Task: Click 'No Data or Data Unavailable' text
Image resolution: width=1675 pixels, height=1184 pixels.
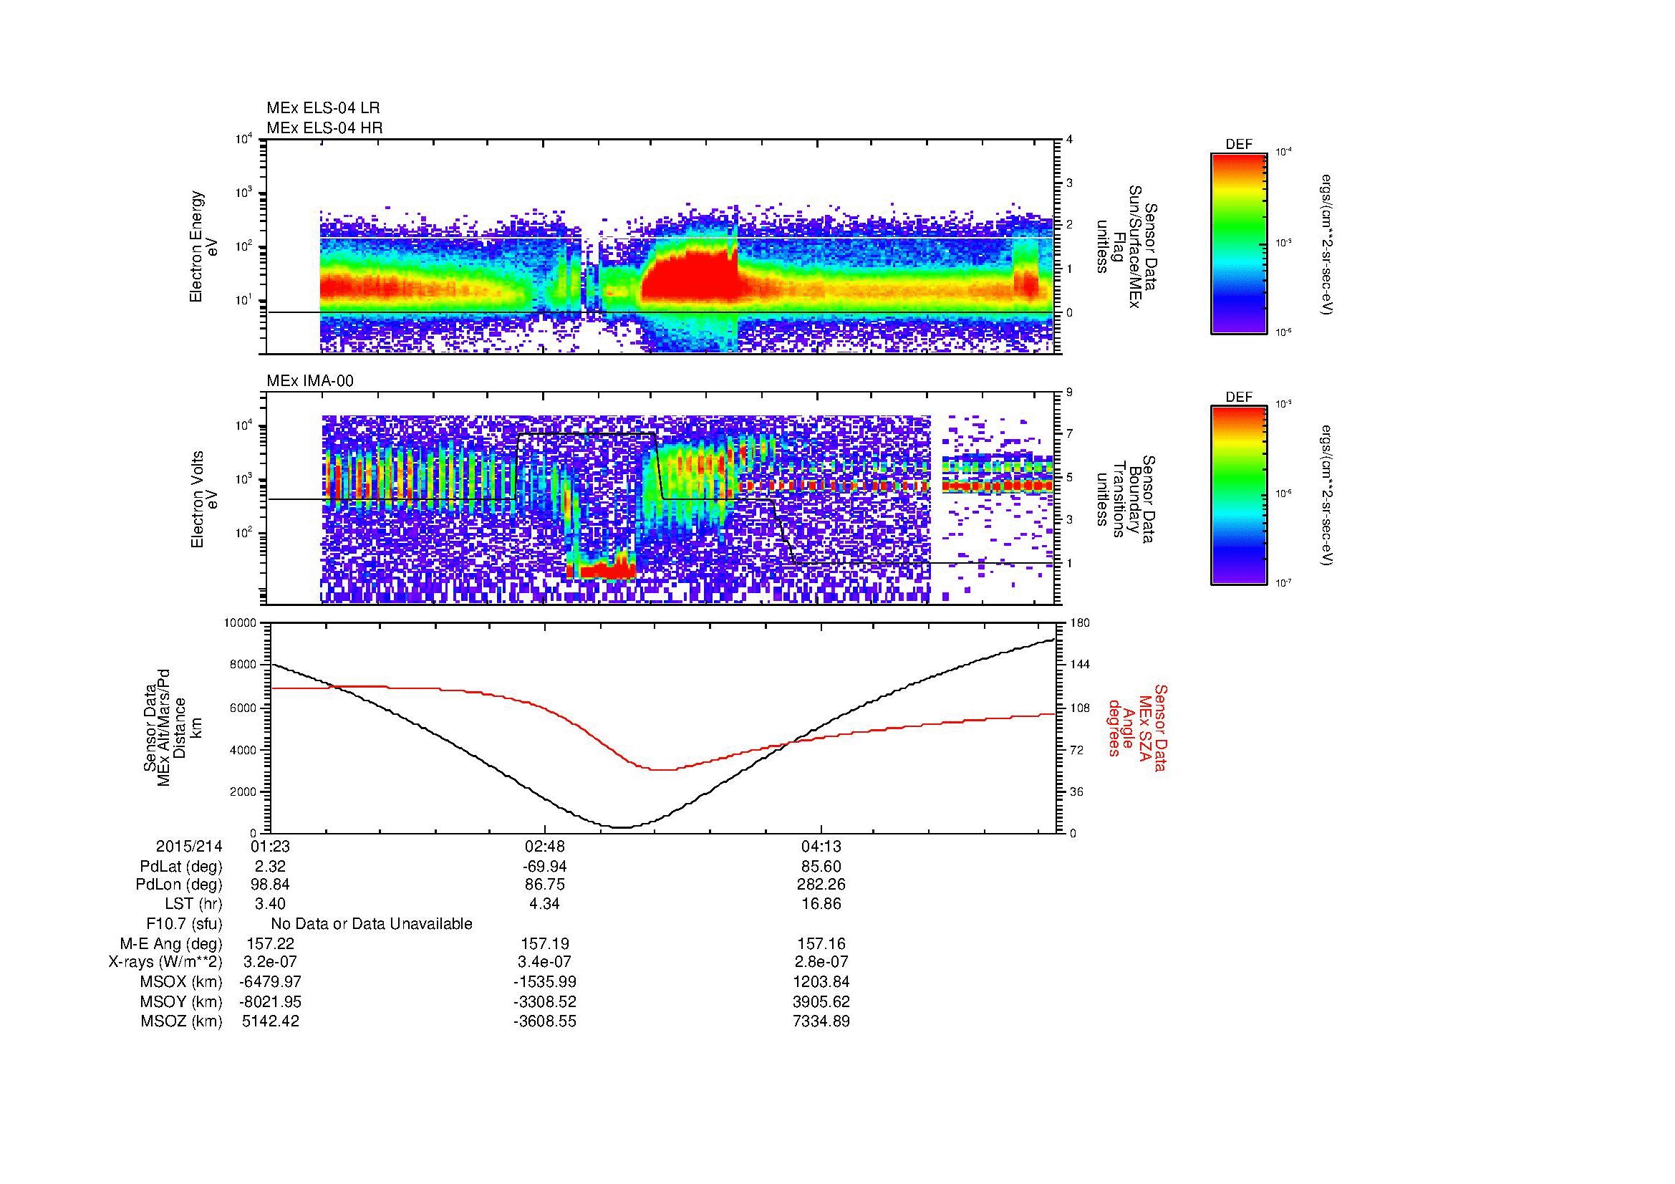Action: pos(372,924)
